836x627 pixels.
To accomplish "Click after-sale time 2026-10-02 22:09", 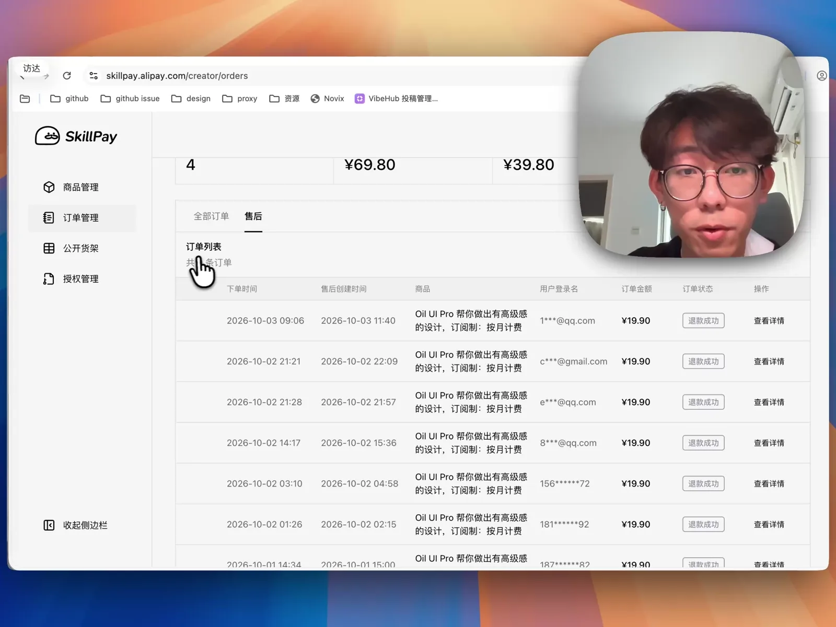I will pos(359,362).
